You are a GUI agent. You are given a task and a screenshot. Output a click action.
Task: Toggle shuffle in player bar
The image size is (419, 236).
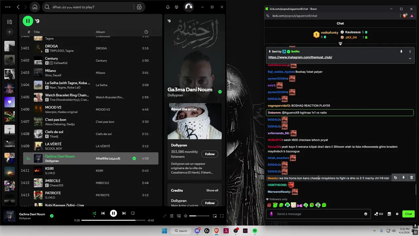[94, 213]
